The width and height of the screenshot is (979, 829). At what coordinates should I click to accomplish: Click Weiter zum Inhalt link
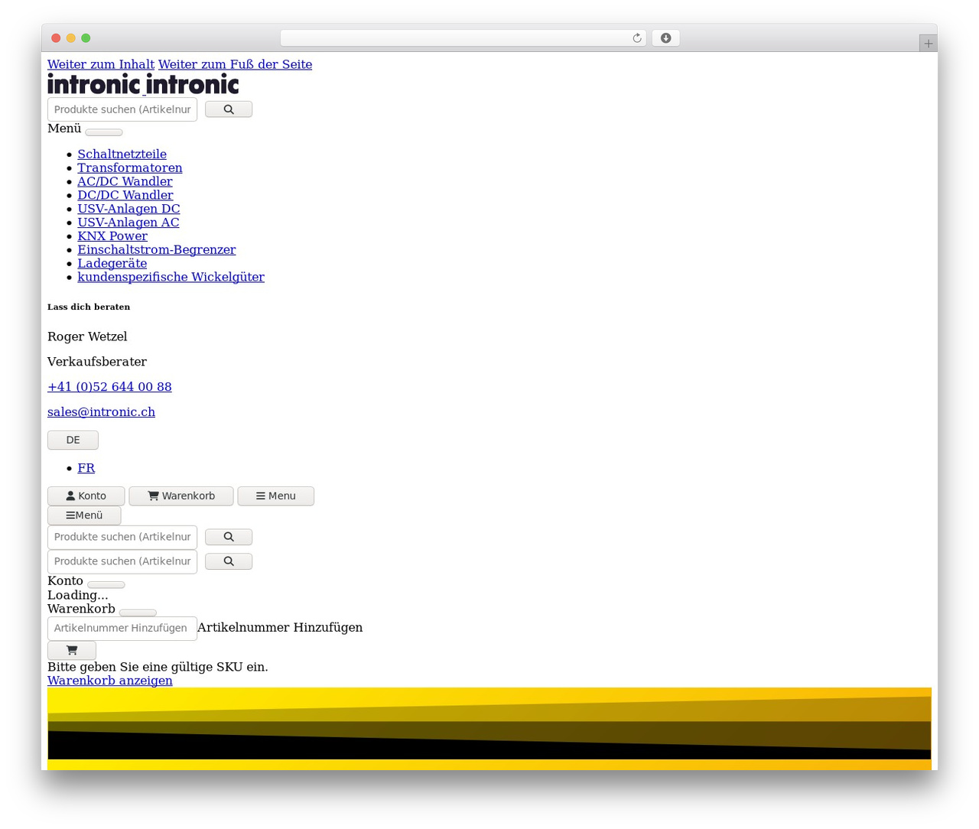pyautogui.click(x=101, y=64)
